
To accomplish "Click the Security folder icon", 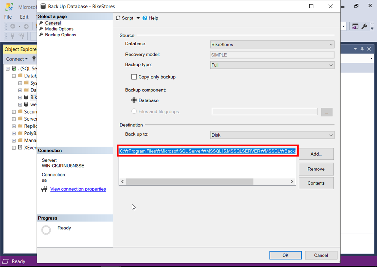I will pyautogui.click(x=20, y=111).
